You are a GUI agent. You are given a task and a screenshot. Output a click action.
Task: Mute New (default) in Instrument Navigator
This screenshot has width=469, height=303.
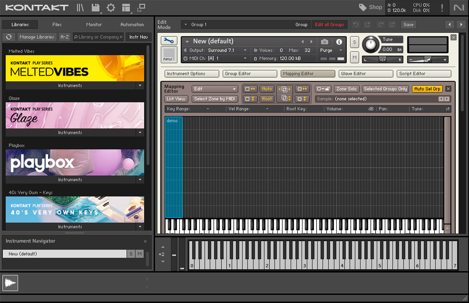(140, 254)
